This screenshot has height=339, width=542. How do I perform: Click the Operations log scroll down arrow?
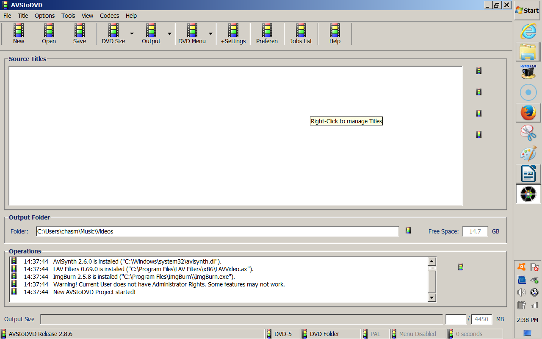(432, 297)
